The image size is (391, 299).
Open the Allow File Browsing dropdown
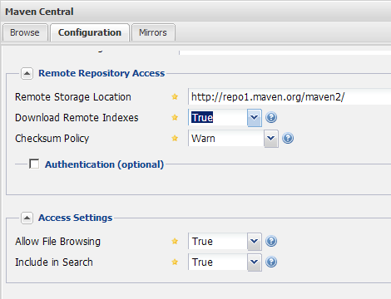255,242
